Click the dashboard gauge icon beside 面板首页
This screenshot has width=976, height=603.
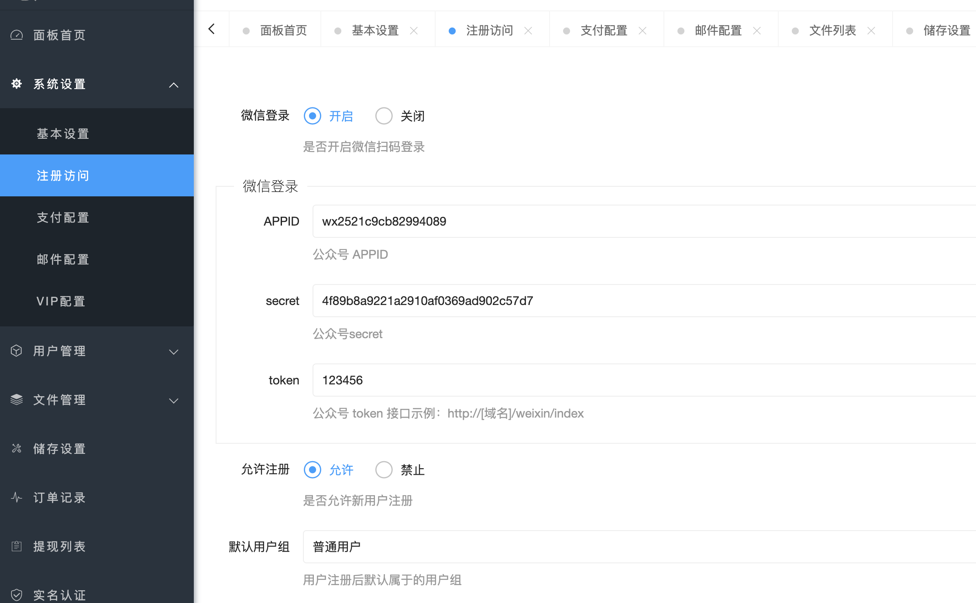click(x=17, y=35)
